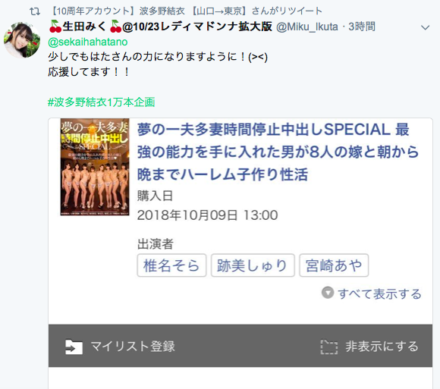Screen dimensions: 440x389
Task: Click the マイリスト登録 folder icon
Action: coord(74,347)
